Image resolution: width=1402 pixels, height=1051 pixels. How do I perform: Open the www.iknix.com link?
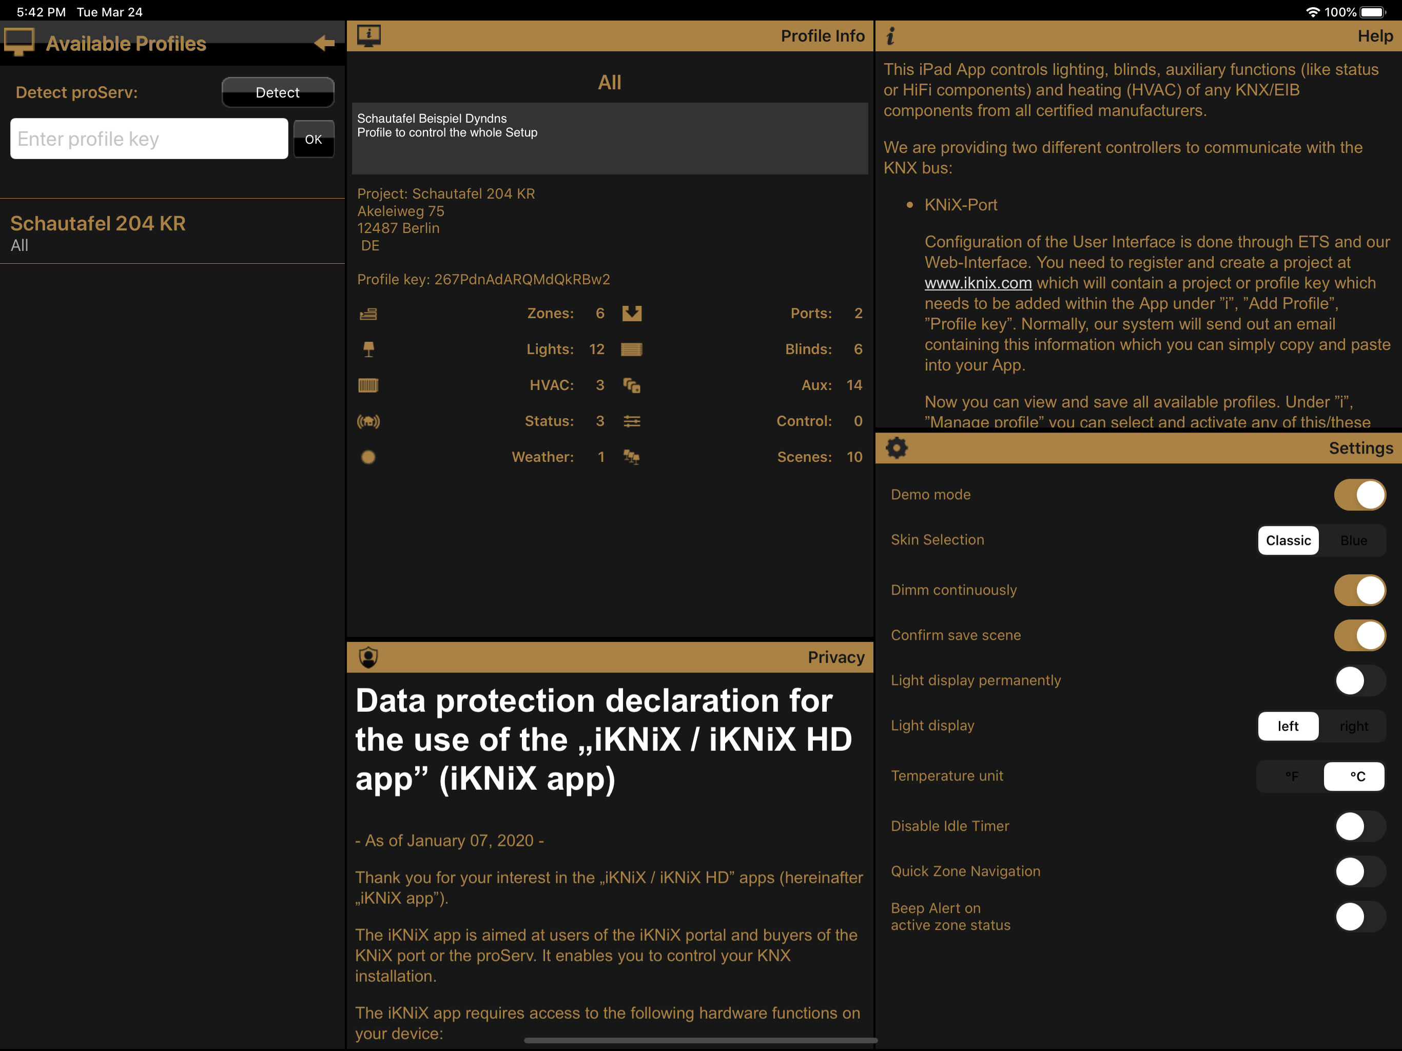pyautogui.click(x=978, y=283)
